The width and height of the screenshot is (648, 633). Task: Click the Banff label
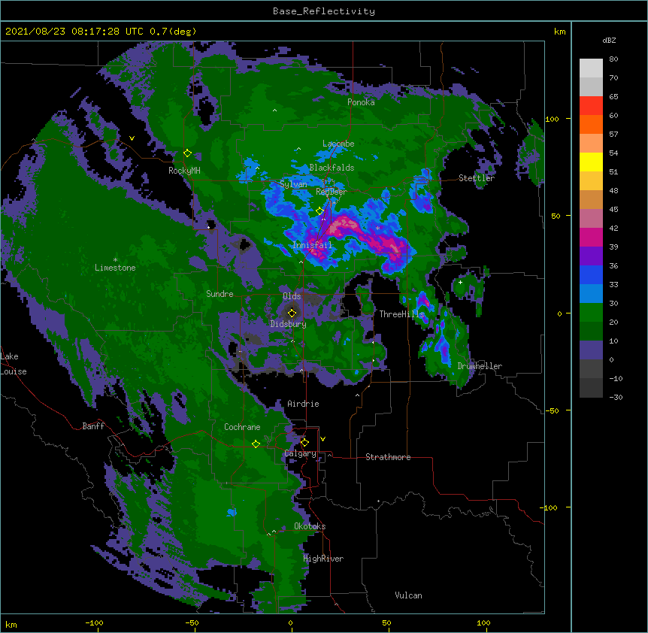pyautogui.click(x=93, y=426)
